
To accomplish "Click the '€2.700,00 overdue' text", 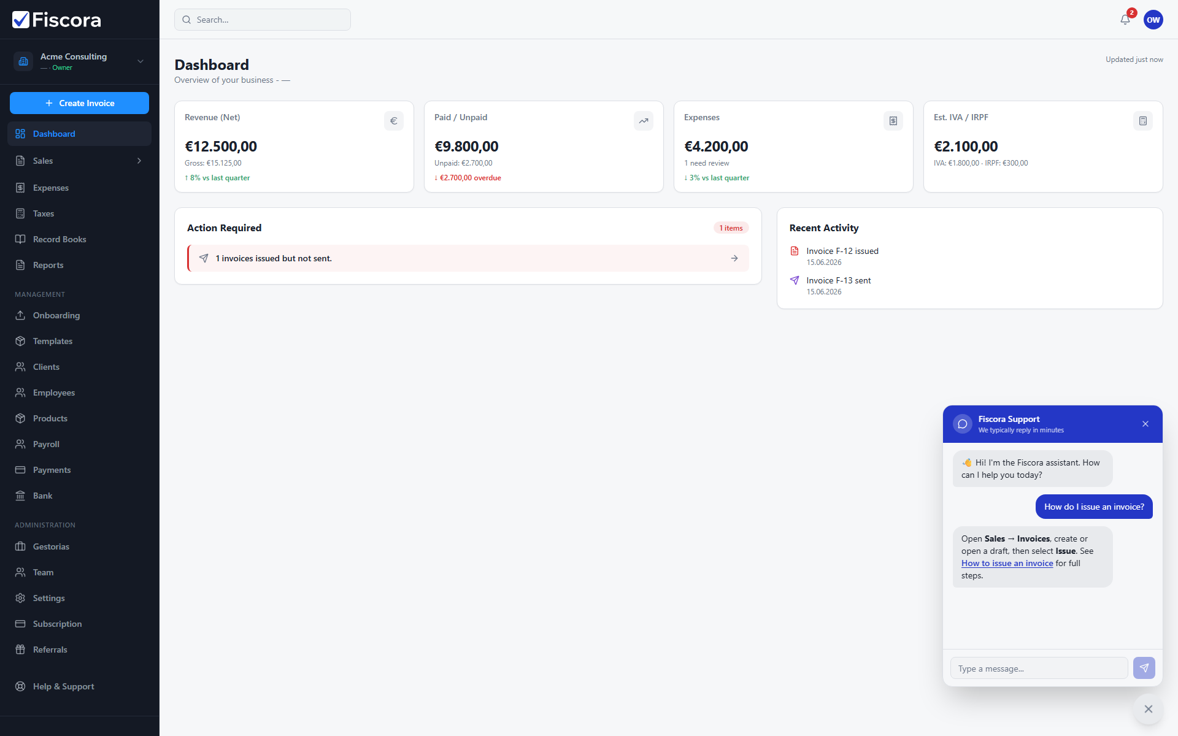I will coord(468,178).
